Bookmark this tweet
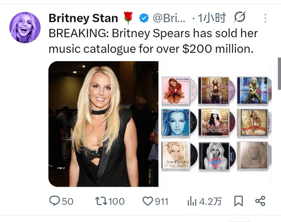The height and width of the screenshot is (222, 281). 238,201
